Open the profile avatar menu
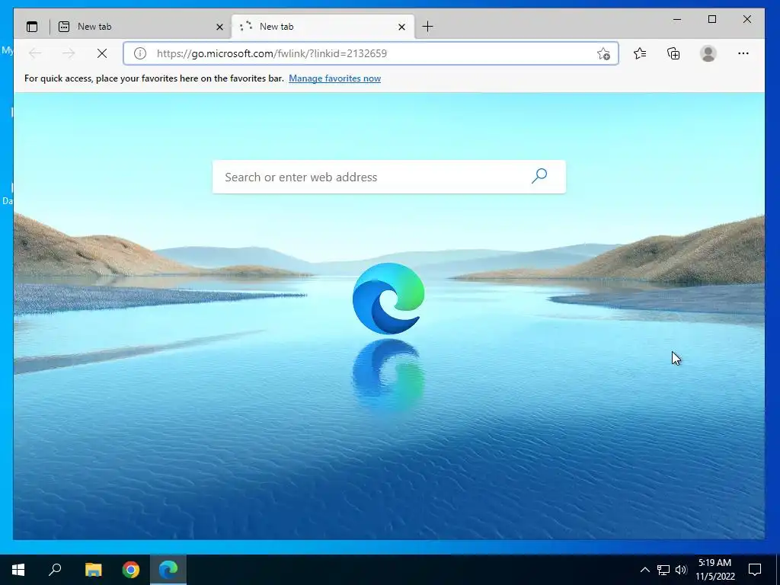Image resolution: width=780 pixels, height=585 pixels. (x=708, y=53)
